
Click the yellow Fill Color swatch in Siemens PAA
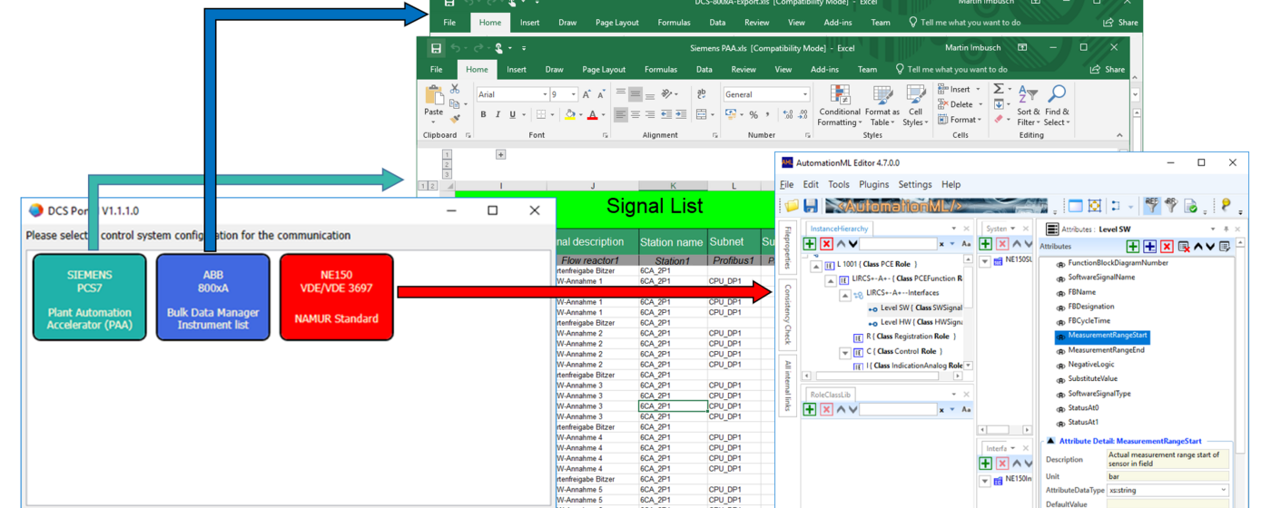(x=569, y=115)
